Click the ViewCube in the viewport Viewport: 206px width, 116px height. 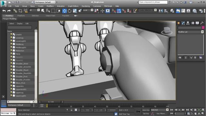click(x=167, y=31)
